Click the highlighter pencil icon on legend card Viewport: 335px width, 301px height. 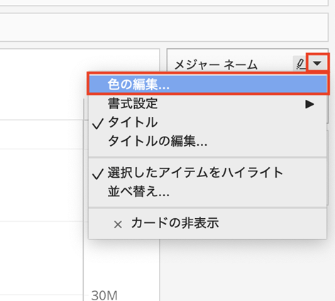pos(300,64)
